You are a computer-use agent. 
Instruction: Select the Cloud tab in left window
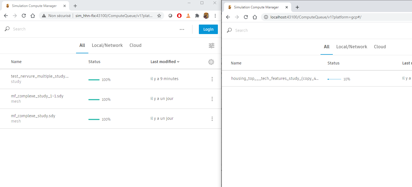tap(135, 45)
